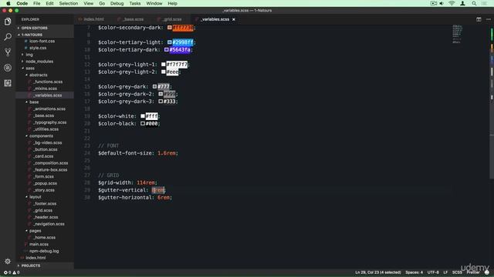Collapse the layout folder
The height and width of the screenshot is (277, 494).
point(36,197)
